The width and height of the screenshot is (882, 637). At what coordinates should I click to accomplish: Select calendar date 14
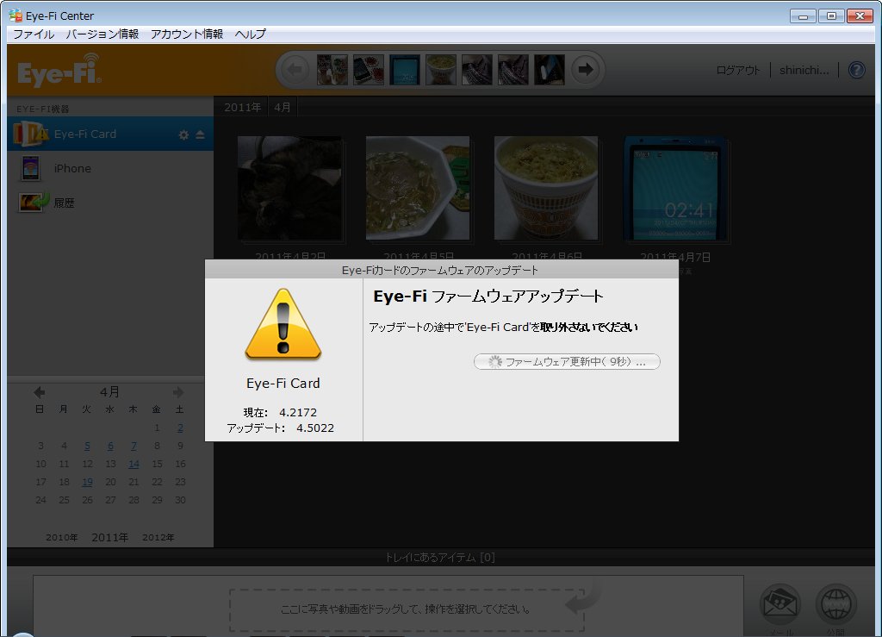tap(134, 464)
